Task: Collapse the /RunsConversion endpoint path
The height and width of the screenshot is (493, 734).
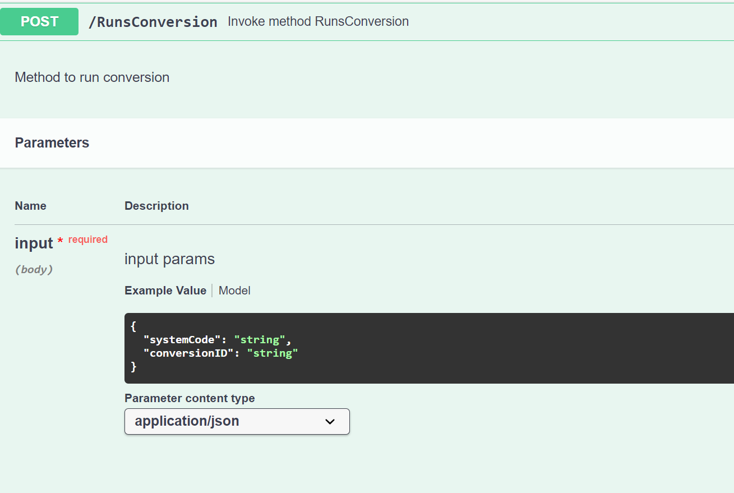Action: (153, 22)
